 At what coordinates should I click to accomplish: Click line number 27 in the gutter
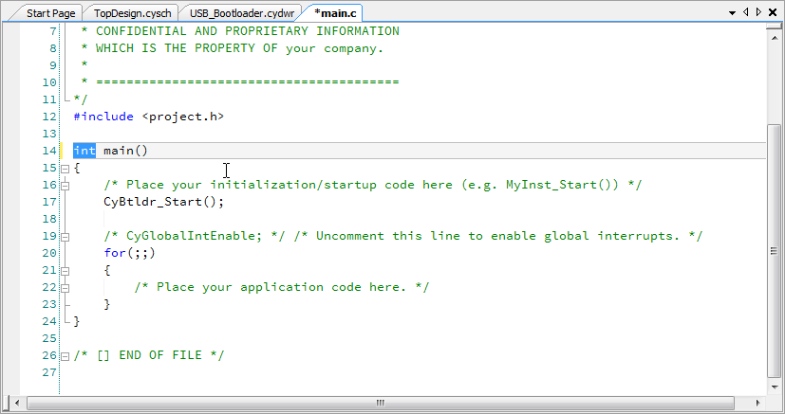tap(49, 372)
